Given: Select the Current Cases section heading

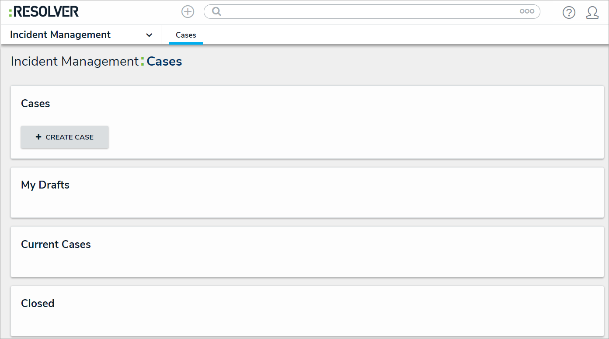Looking at the screenshot, I should [x=56, y=245].
